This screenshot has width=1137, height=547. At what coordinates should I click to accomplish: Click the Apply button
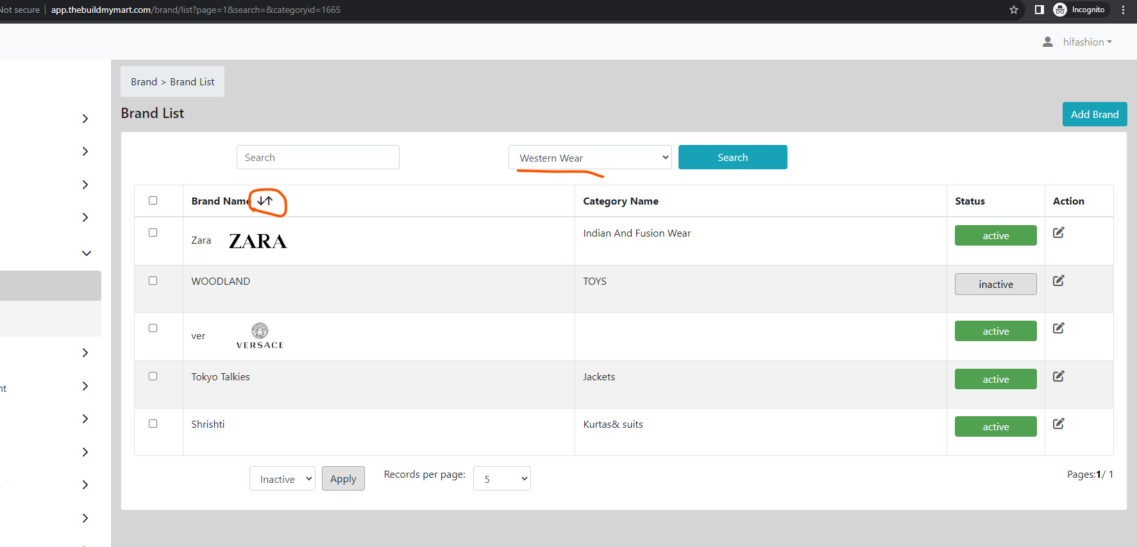(x=343, y=478)
